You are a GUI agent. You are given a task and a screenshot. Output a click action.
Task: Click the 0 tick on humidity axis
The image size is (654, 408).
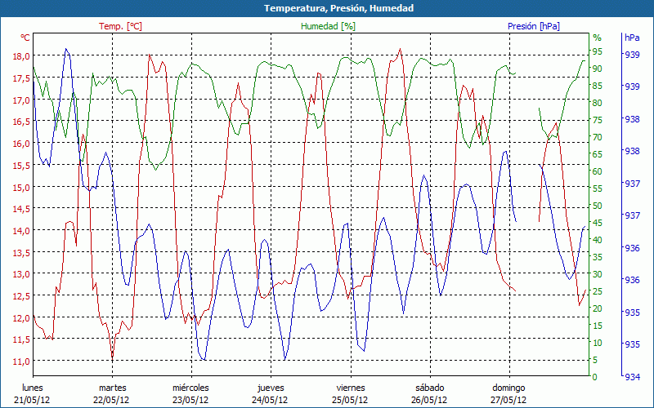594,377
